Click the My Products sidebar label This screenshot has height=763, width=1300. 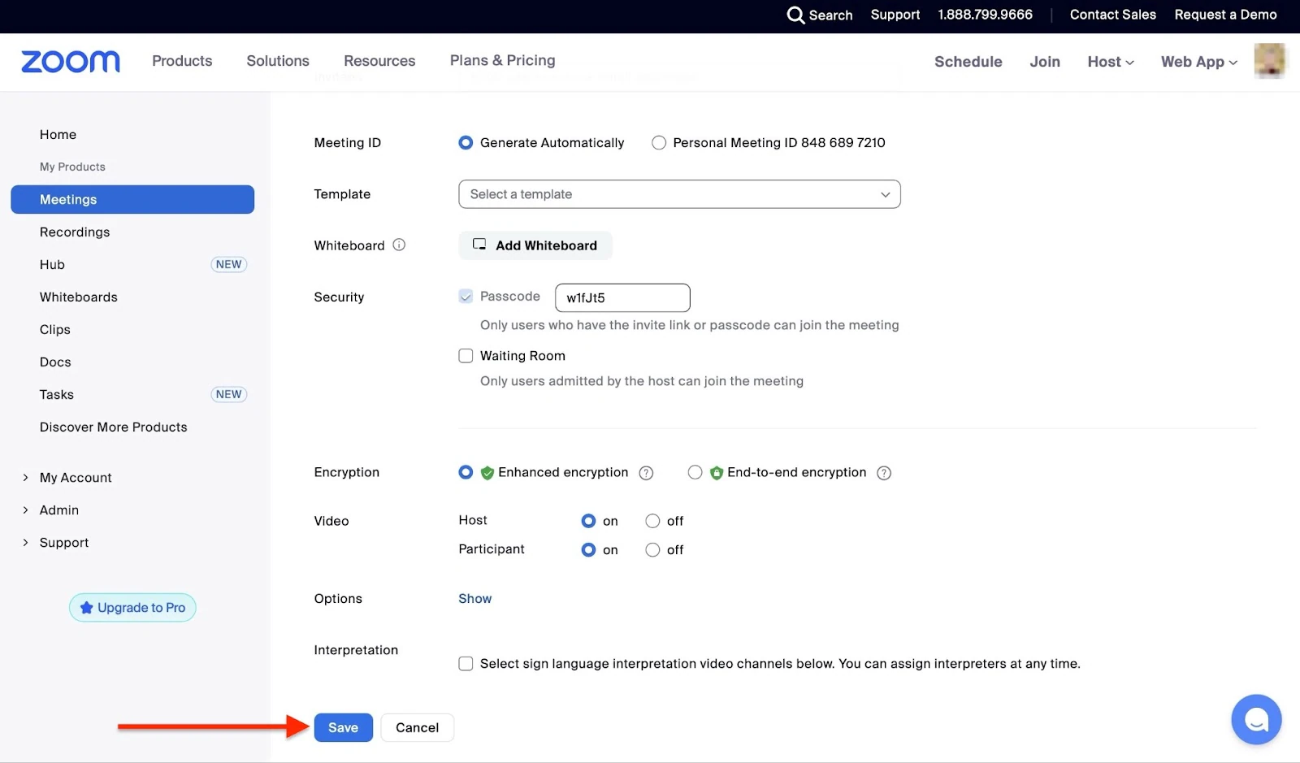(72, 167)
